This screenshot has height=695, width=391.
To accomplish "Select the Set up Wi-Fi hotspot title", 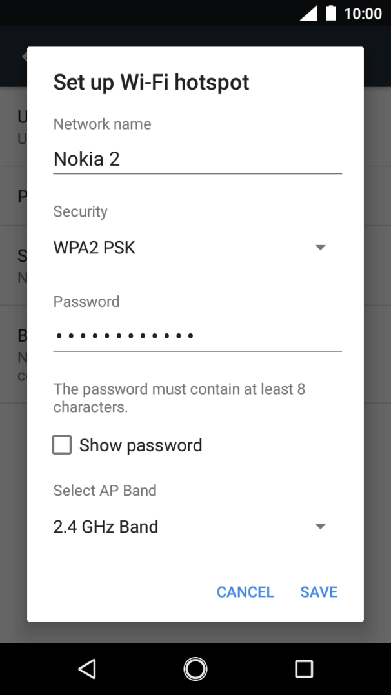I will tap(150, 82).
